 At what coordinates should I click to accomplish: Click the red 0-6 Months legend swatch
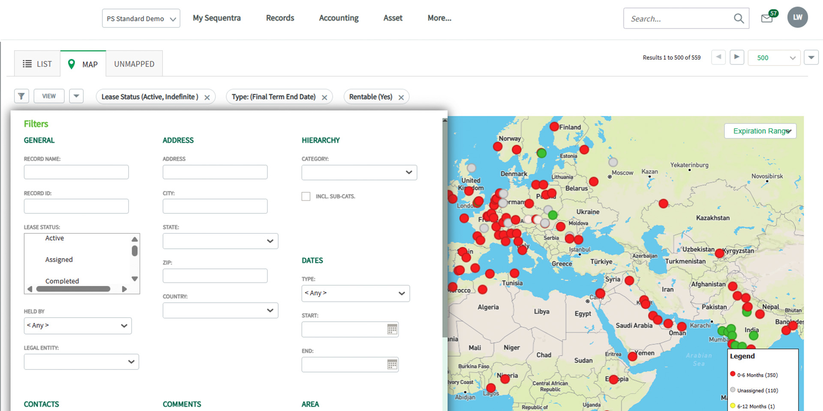tap(733, 374)
